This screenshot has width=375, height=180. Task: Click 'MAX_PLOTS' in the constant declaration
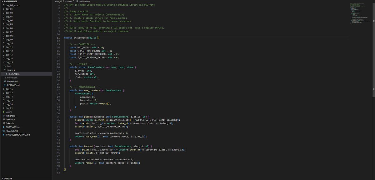83,47
